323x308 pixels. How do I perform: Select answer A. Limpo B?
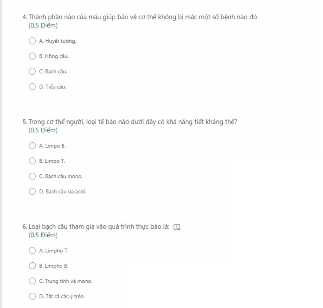click(x=32, y=146)
